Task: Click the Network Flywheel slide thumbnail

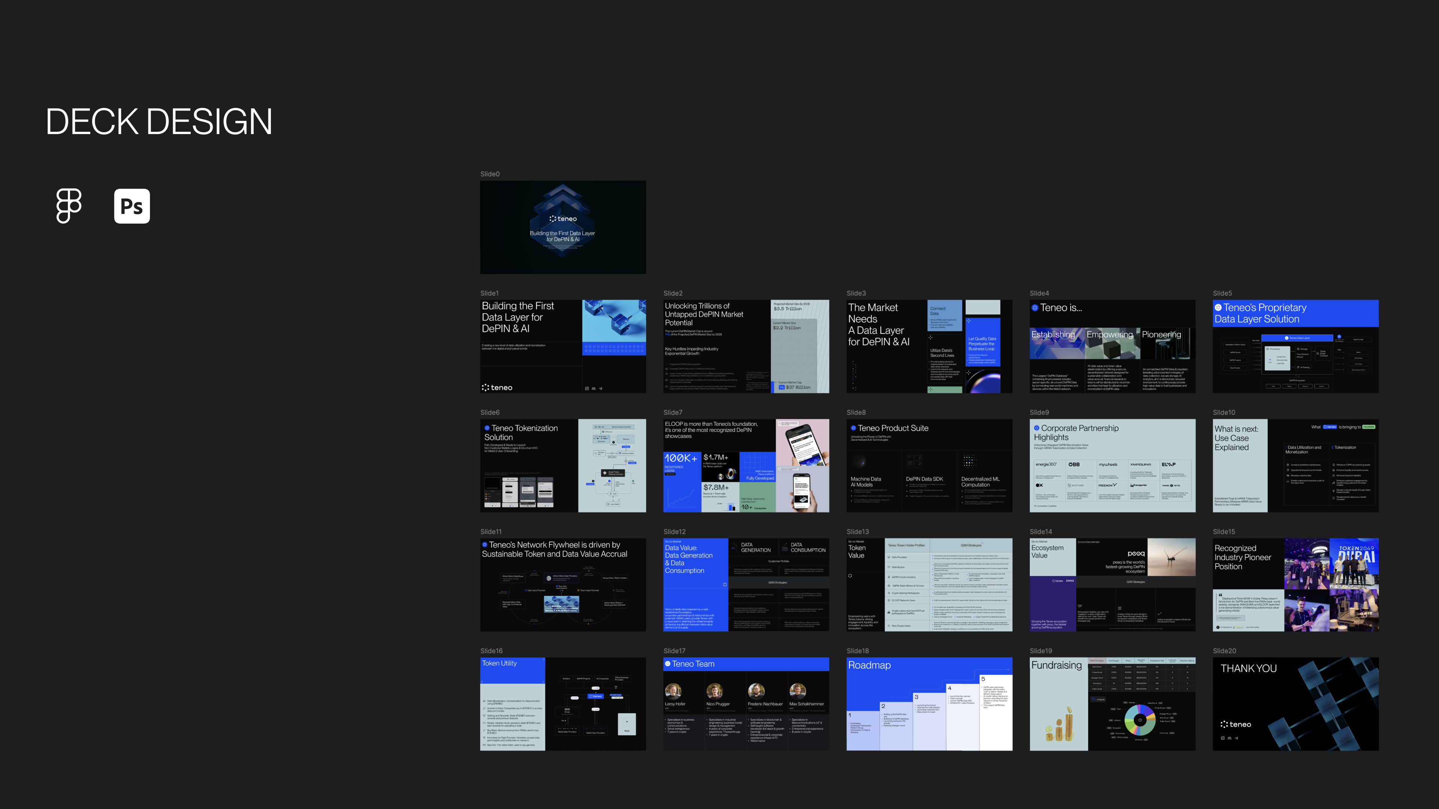Action: [562, 585]
